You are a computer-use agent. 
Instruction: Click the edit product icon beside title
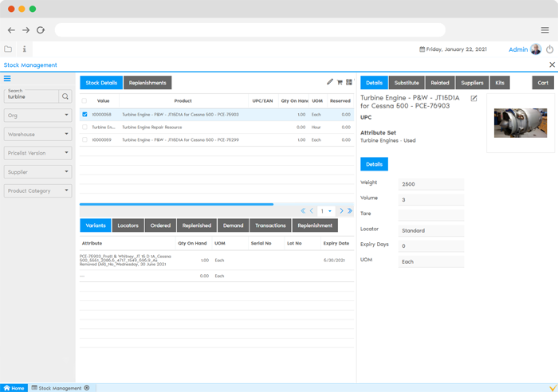tap(474, 98)
